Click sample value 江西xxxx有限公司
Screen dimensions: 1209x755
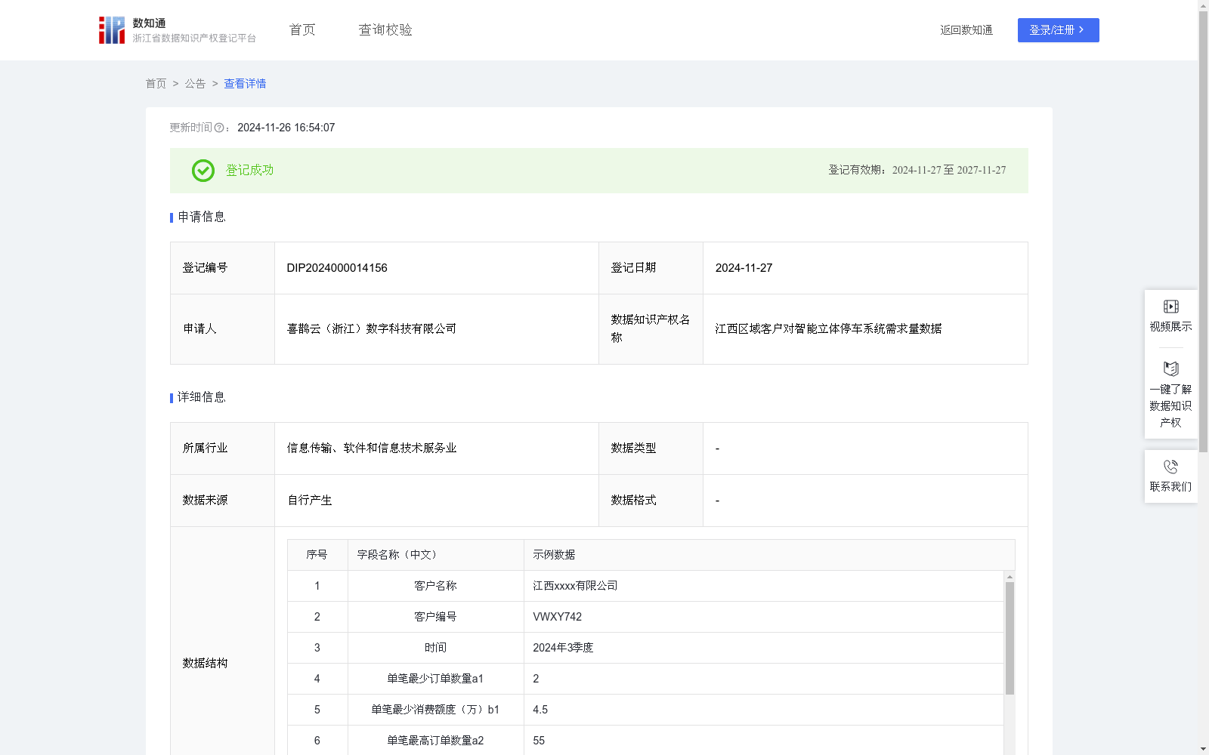575,586
